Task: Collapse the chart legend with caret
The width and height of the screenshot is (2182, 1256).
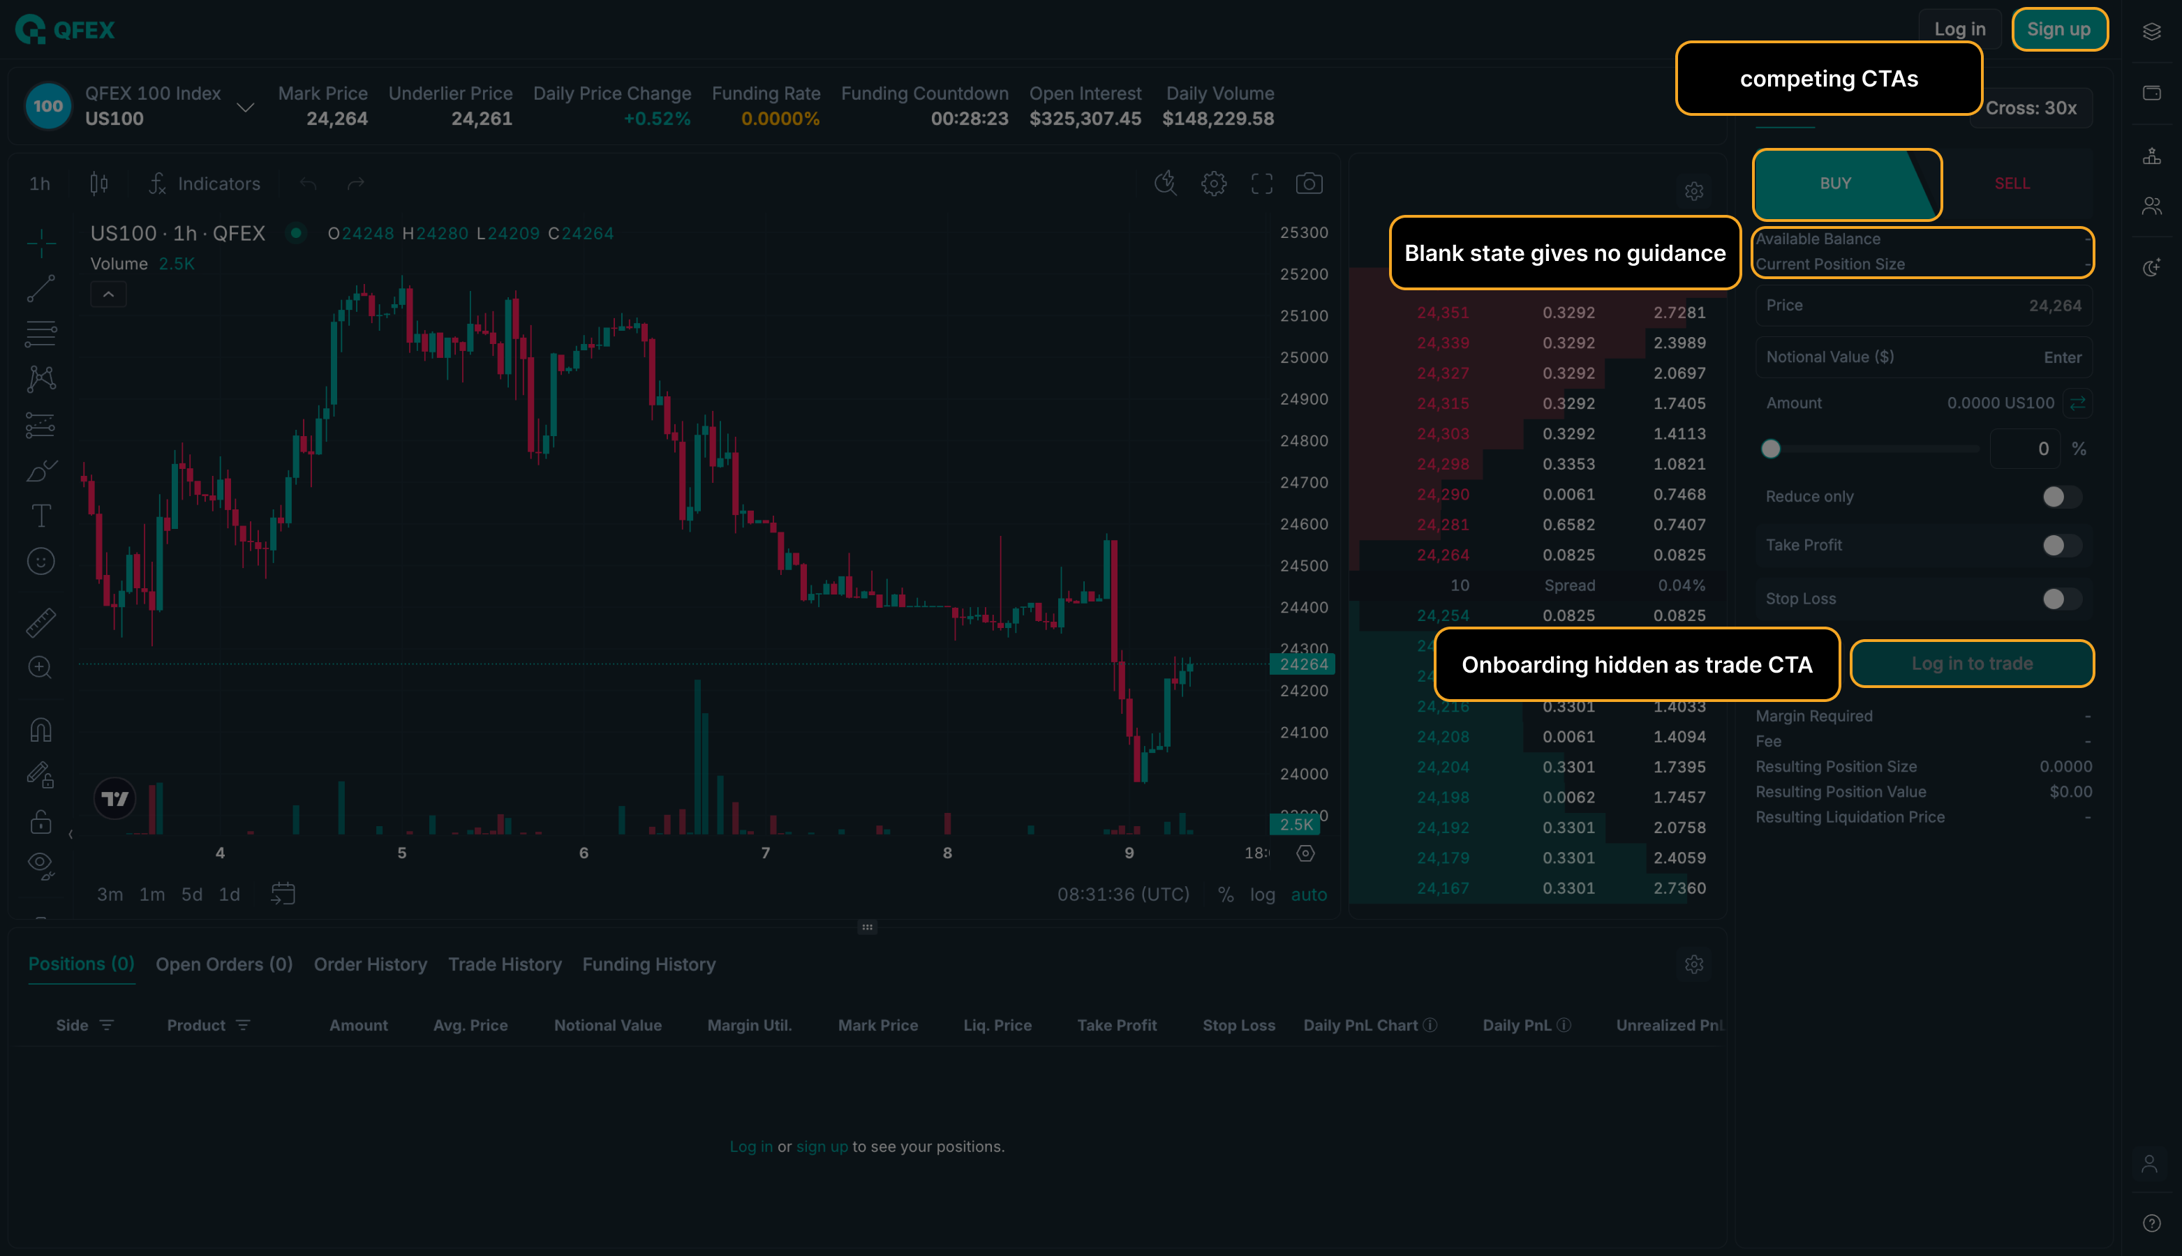Action: (109, 295)
